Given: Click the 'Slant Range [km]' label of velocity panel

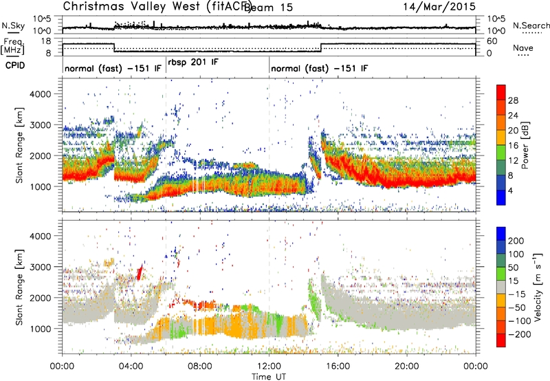Looking at the screenshot, I should click(19, 287).
